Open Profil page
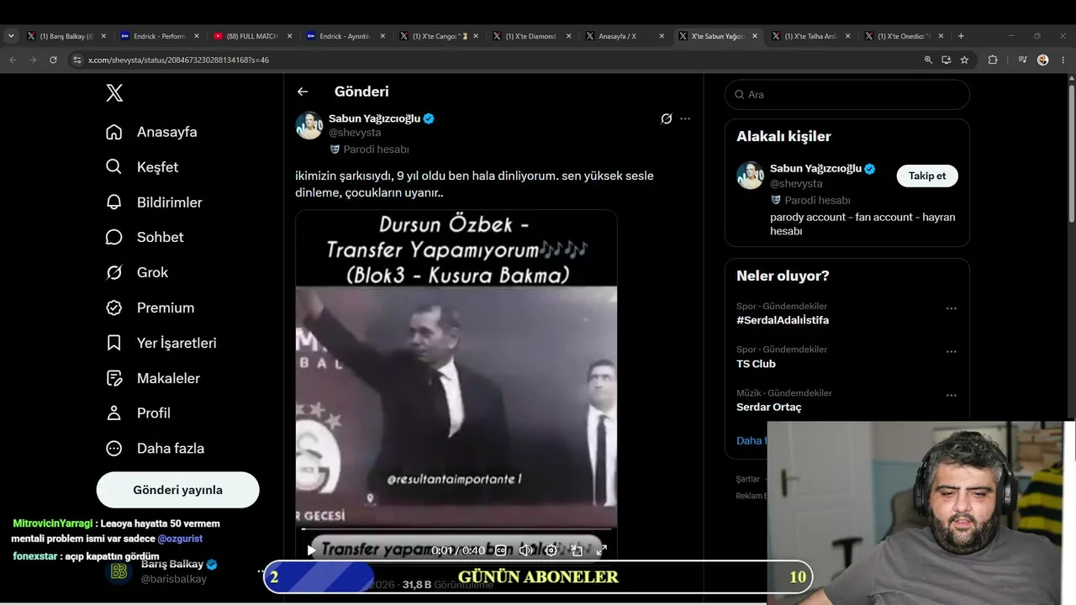The height and width of the screenshot is (605, 1076). click(x=138, y=413)
